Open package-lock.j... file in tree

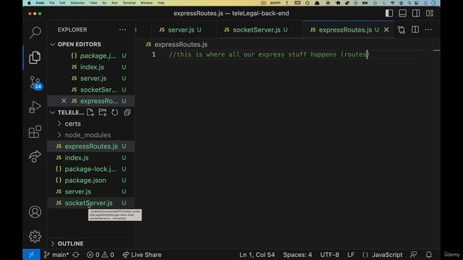91,169
